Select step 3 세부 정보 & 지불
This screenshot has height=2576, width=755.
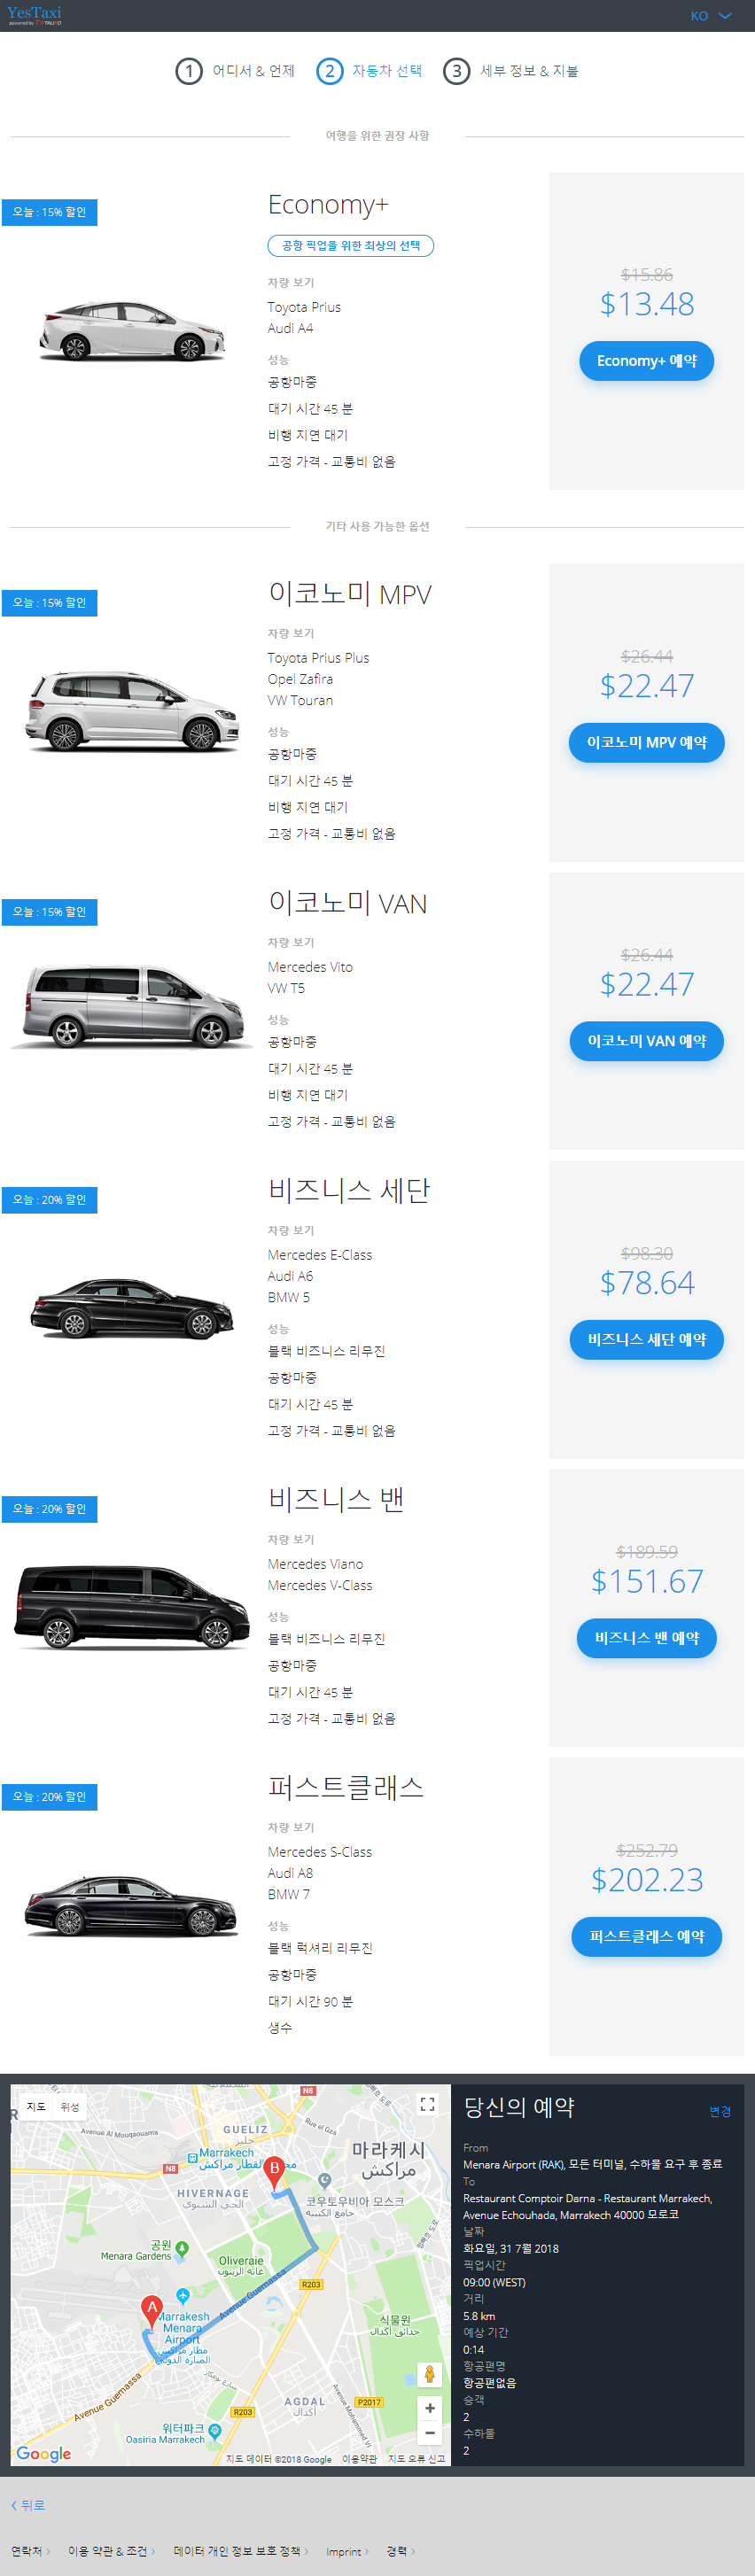pyautogui.click(x=511, y=71)
